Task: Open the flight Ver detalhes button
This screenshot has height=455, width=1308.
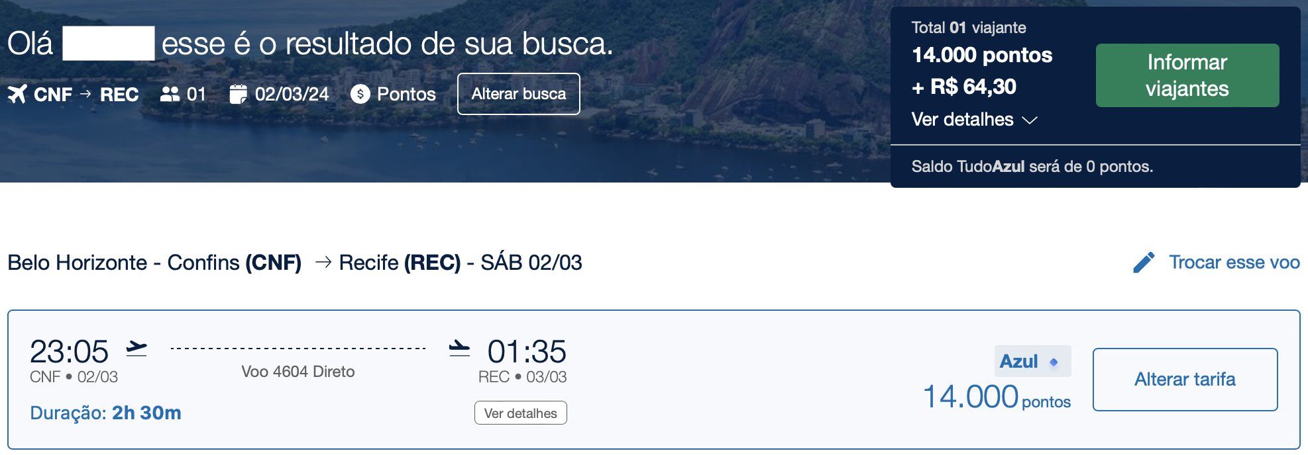Action: 521,413
